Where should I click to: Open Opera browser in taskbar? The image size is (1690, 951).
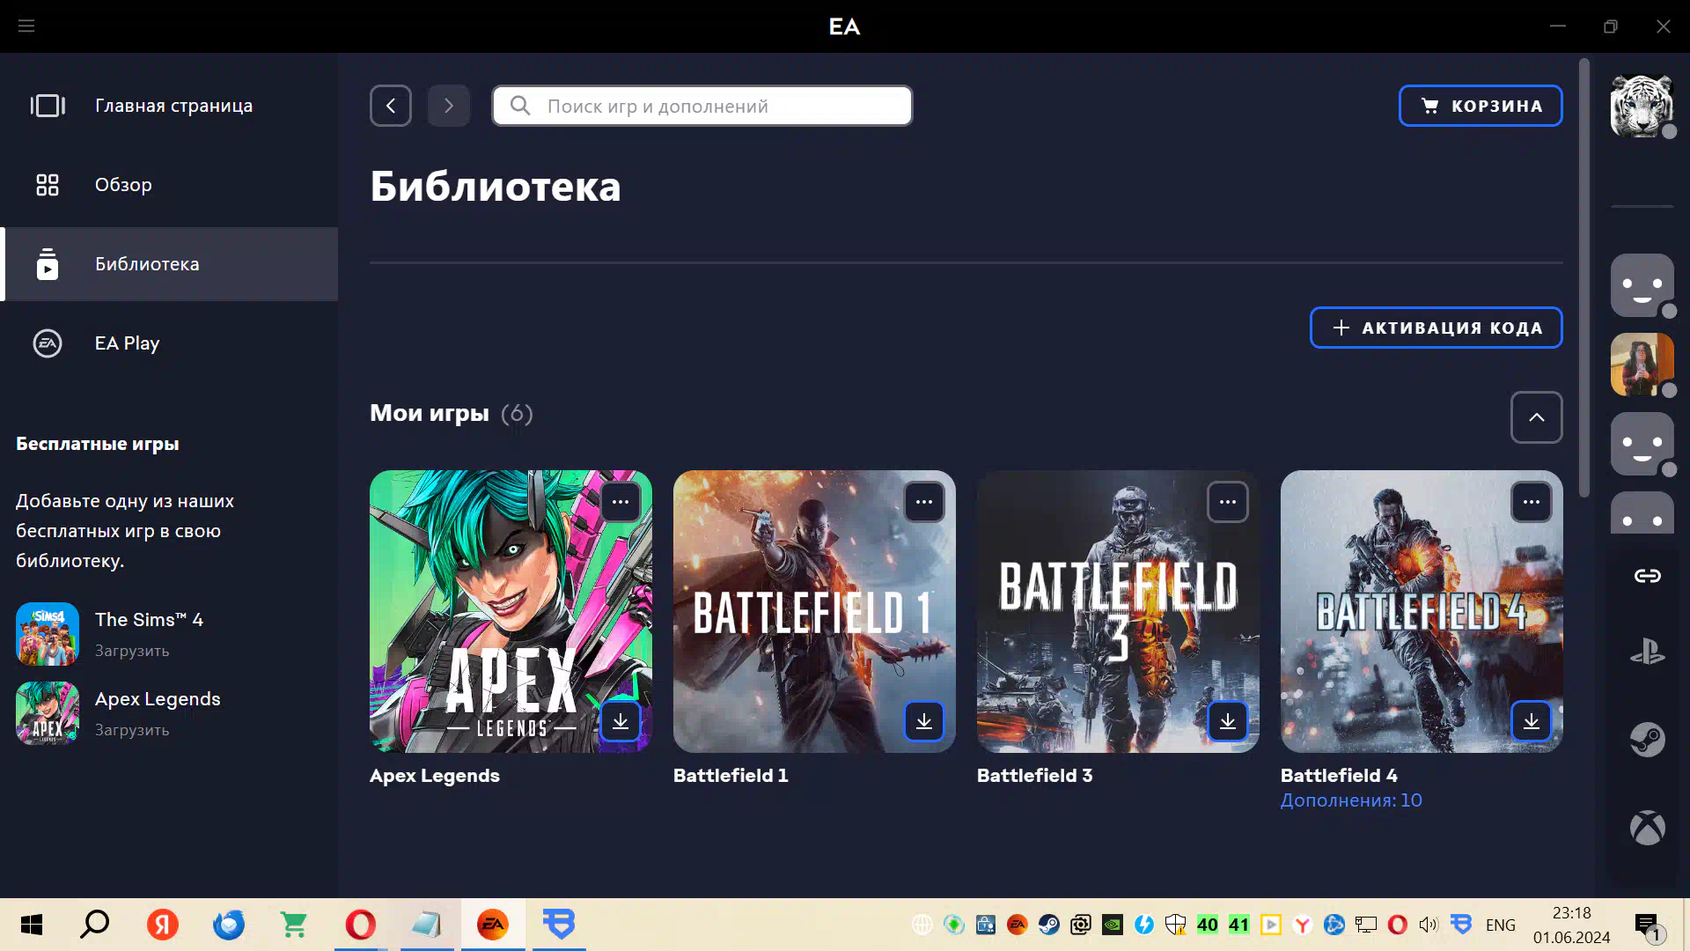360,925
